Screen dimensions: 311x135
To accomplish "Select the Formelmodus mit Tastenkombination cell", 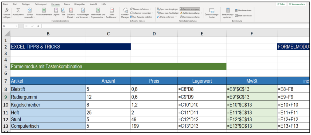I will click(x=118, y=67).
